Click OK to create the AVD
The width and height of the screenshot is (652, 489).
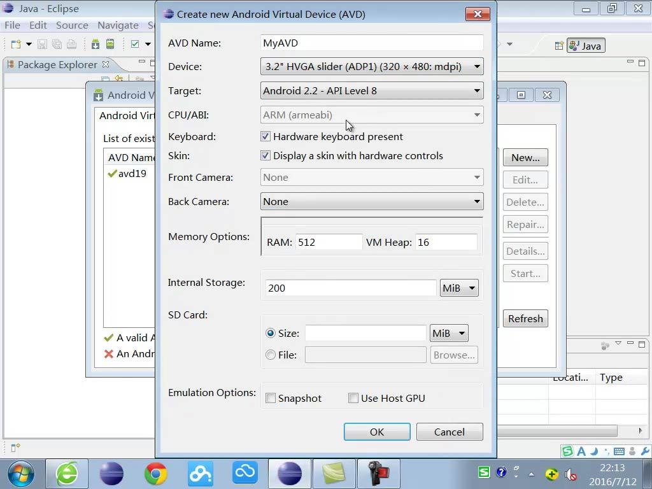click(377, 432)
